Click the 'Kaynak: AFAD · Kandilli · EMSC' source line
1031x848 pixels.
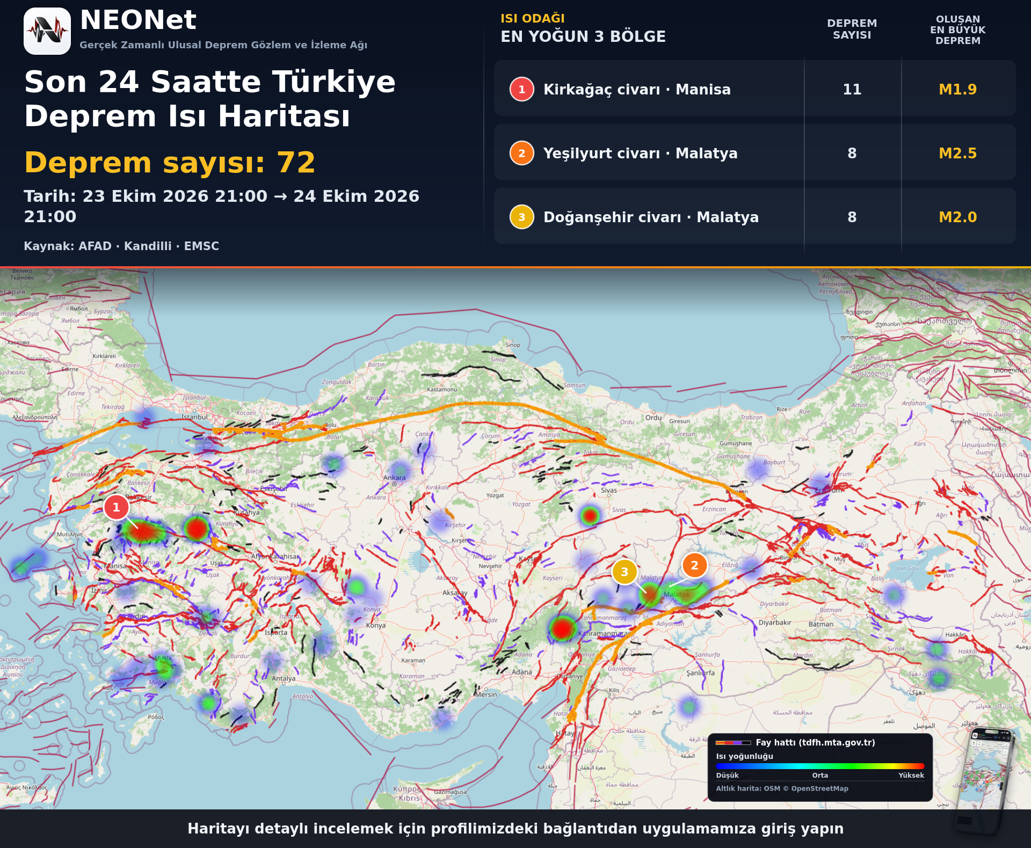pos(121,246)
